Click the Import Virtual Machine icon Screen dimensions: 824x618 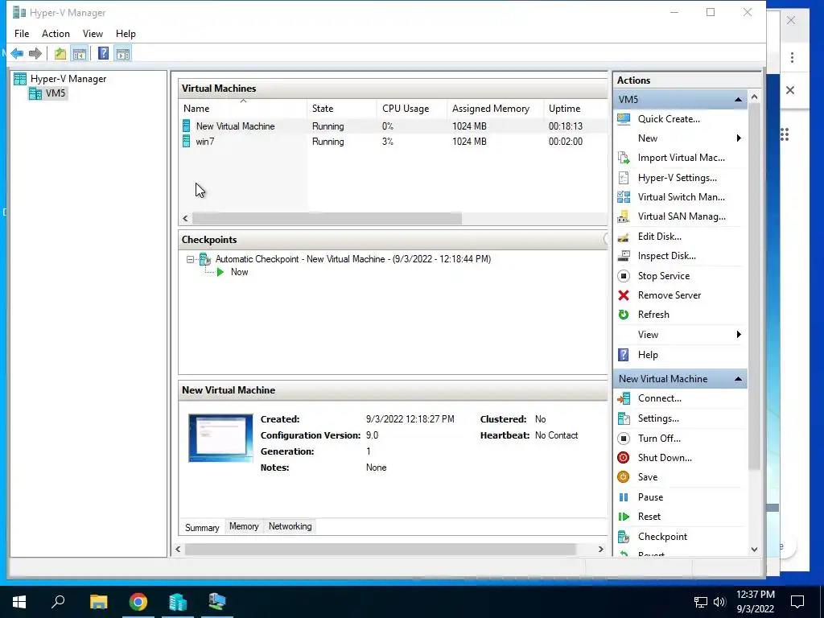624,158
